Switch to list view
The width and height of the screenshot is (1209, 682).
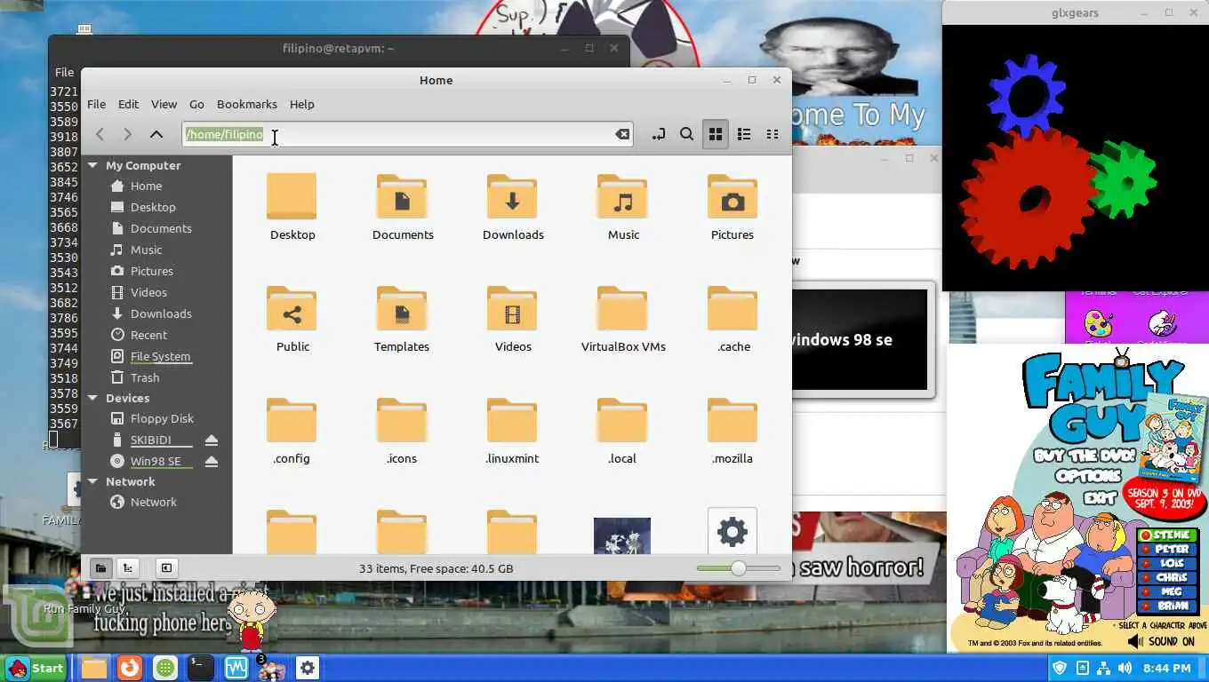point(744,134)
